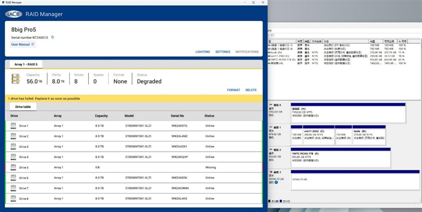The height and width of the screenshot is (212, 422).
Task: Click the Capacity column header in drive table
Action: (101, 115)
